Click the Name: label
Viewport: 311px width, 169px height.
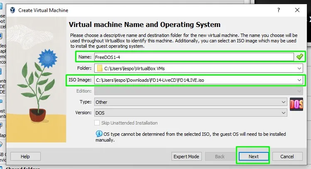click(x=85, y=57)
